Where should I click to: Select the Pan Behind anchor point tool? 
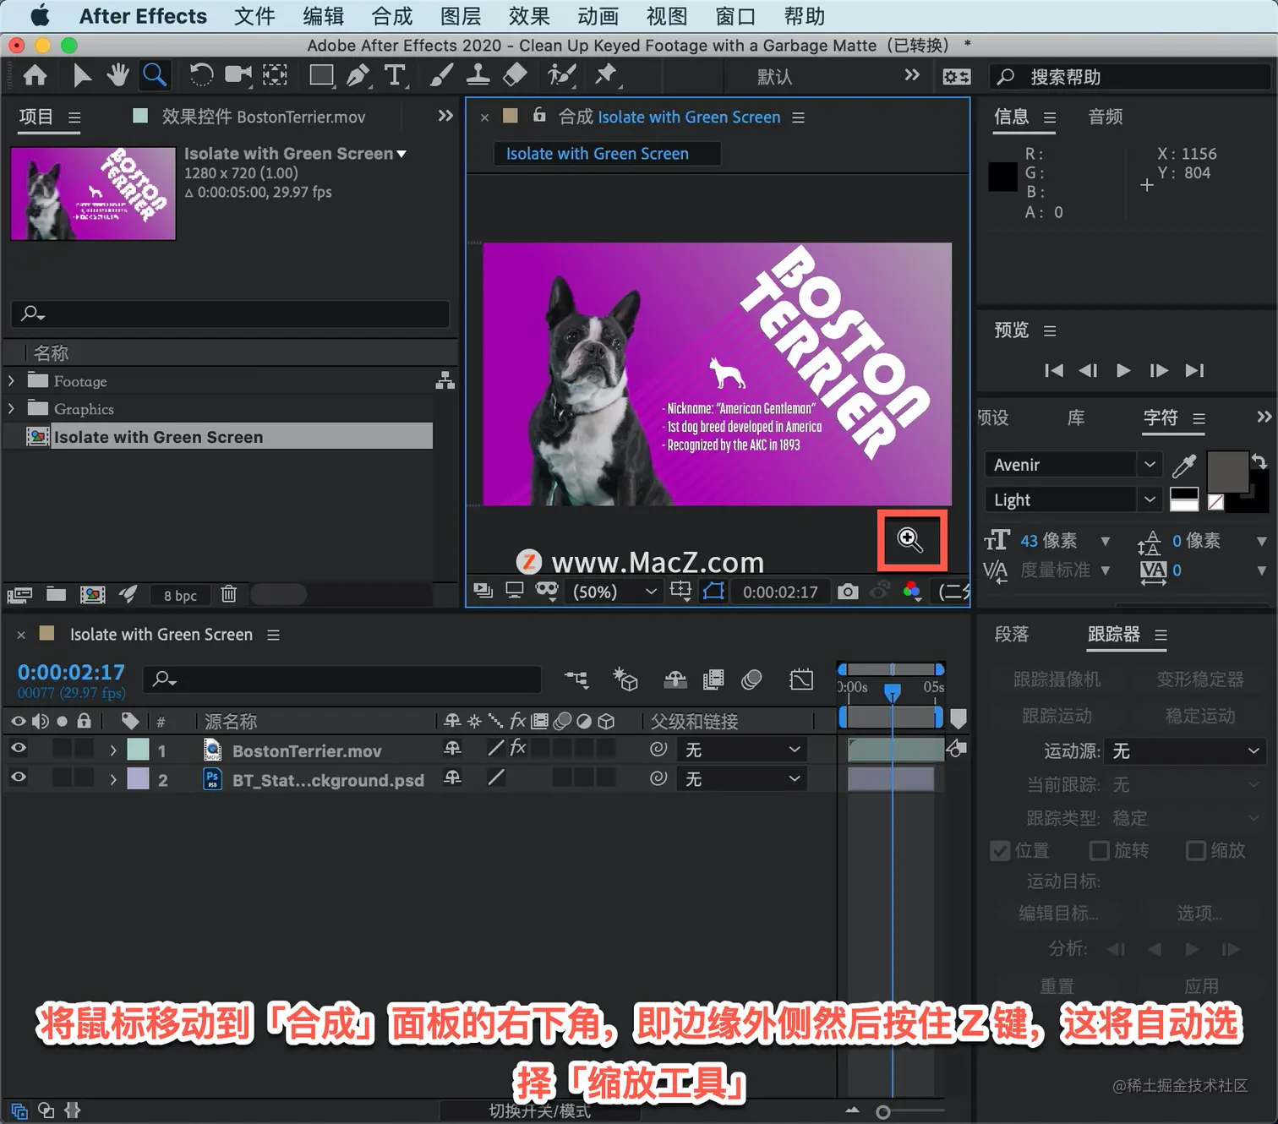tap(275, 76)
